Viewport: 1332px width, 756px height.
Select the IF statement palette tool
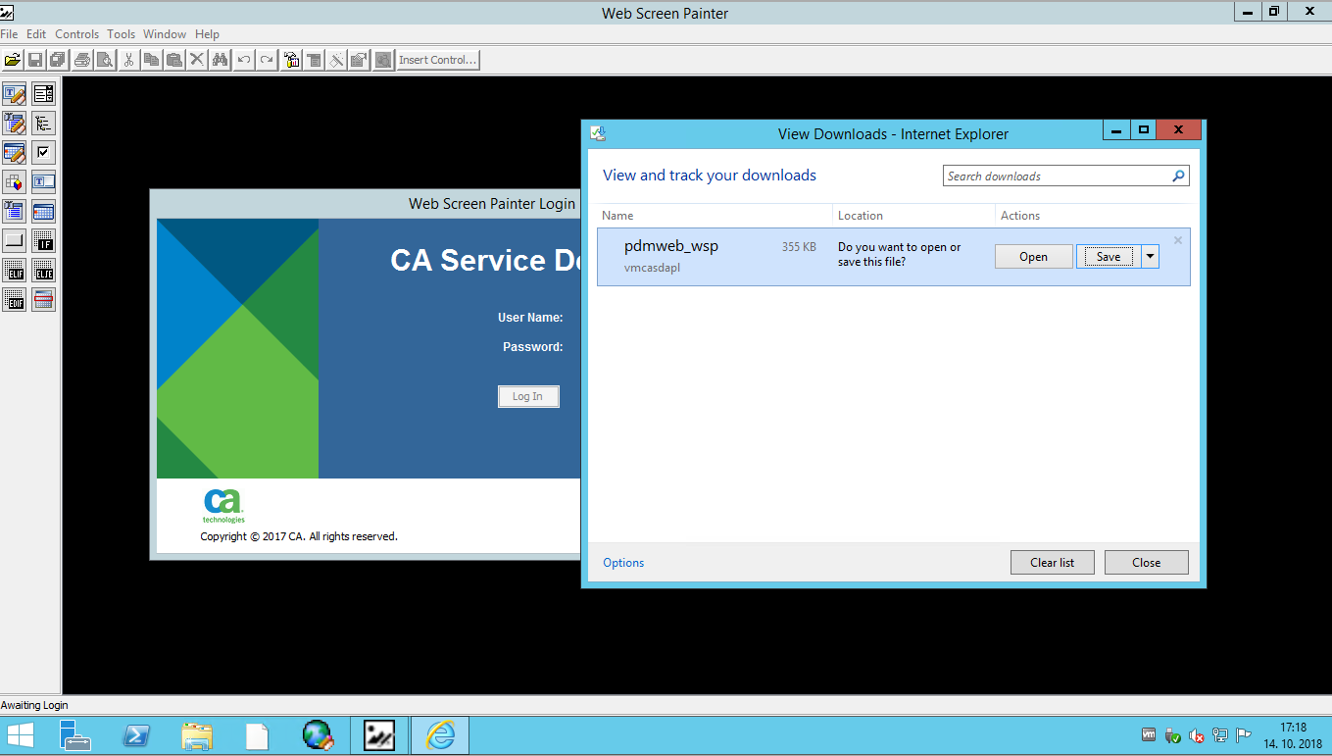(x=44, y=241)
